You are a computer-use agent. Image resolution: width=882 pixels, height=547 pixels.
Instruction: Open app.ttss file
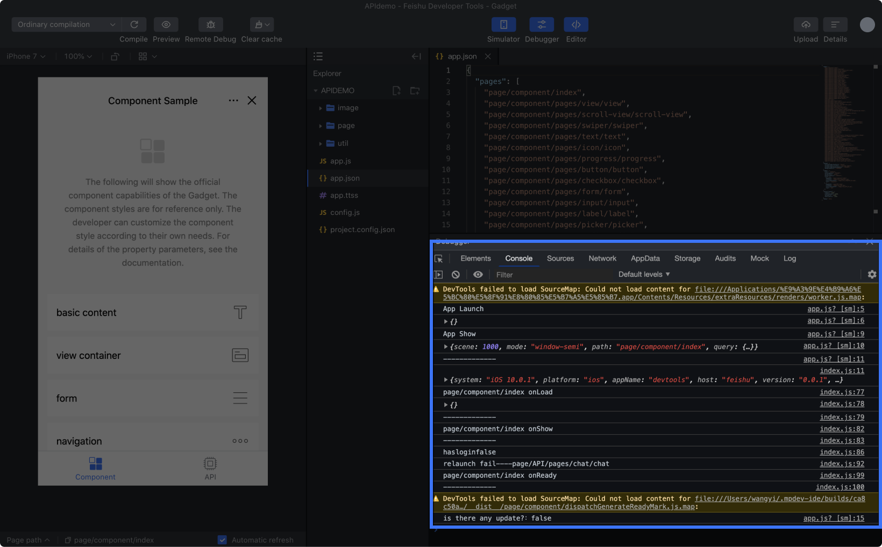(x=368, y=195)
